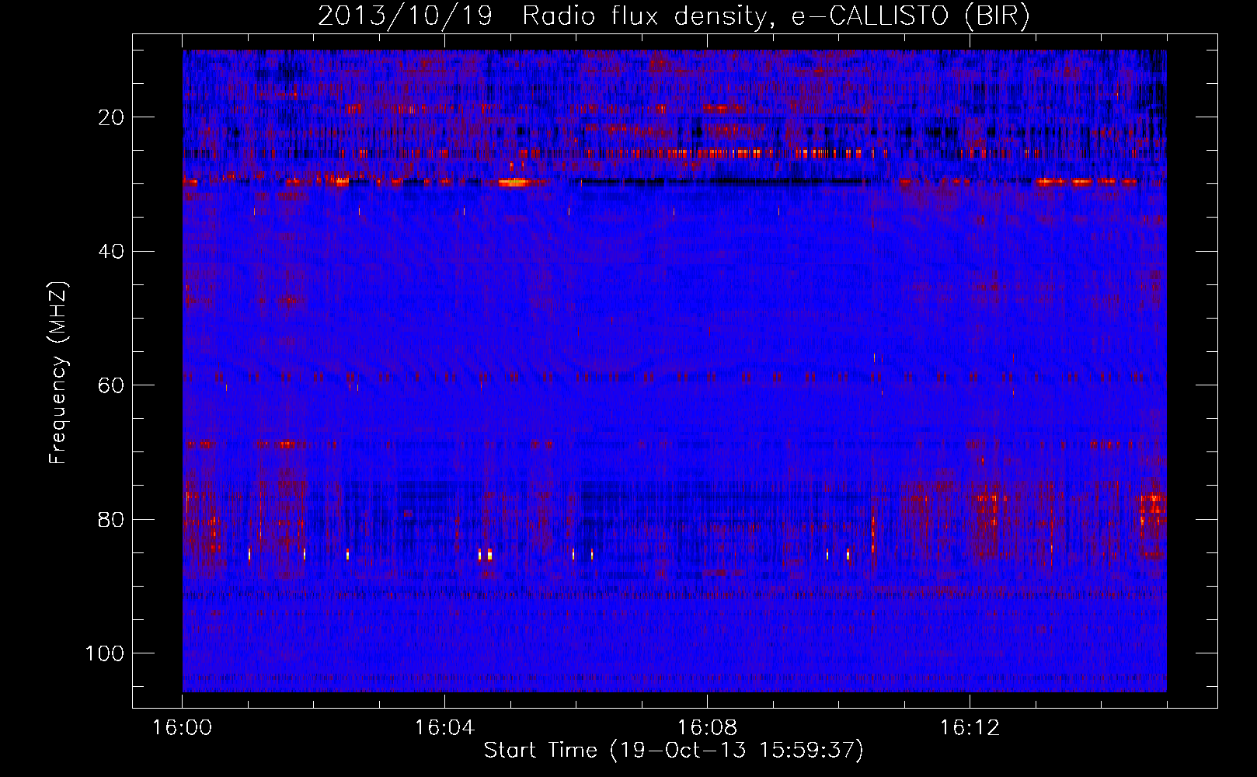Click the 60 frequency tick label
Viewport: 1257px width, 777px height.
[112, 385]
